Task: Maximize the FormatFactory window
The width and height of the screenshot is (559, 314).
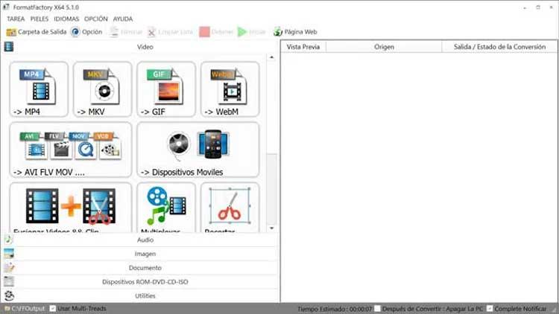Action: click(538, 7)
